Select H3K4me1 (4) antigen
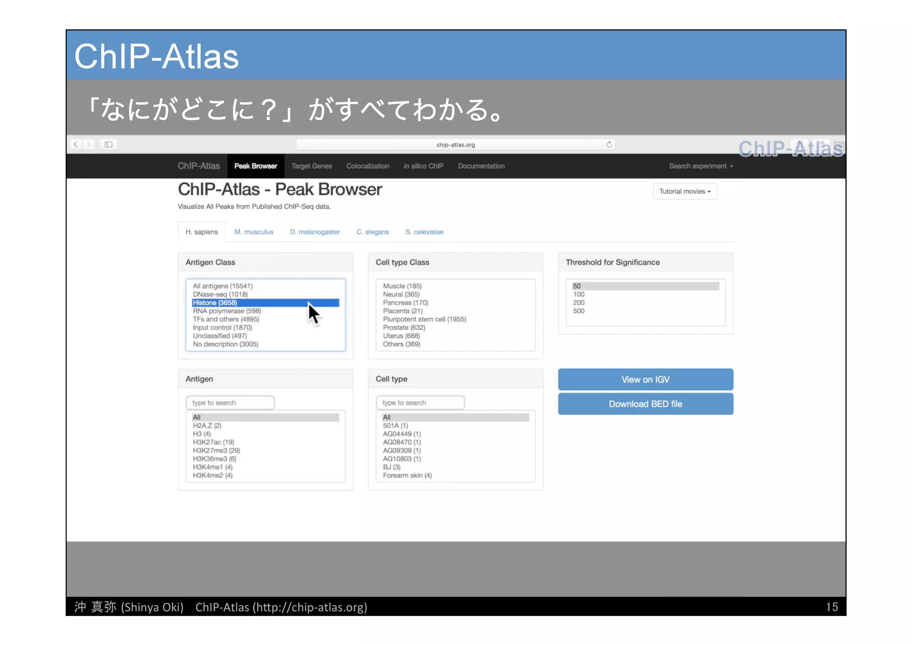912x645 pixels. [265, 467]
